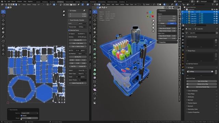219x123 pixels.
Task: Select the 3D viewport Cursor tool
Action: [x=95, y=16]
